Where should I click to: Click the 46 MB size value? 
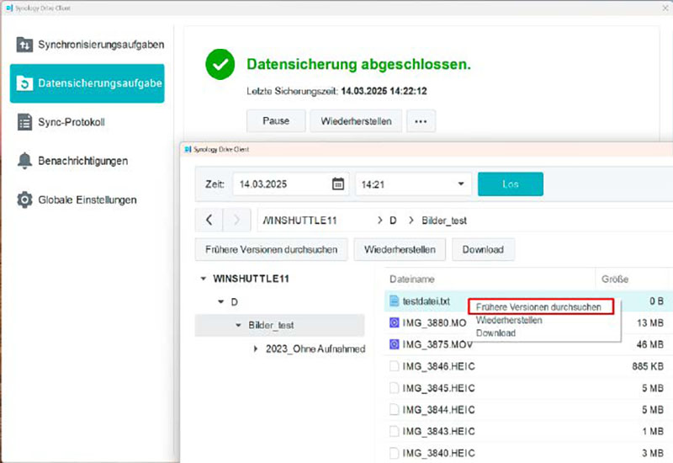[650, 344]
